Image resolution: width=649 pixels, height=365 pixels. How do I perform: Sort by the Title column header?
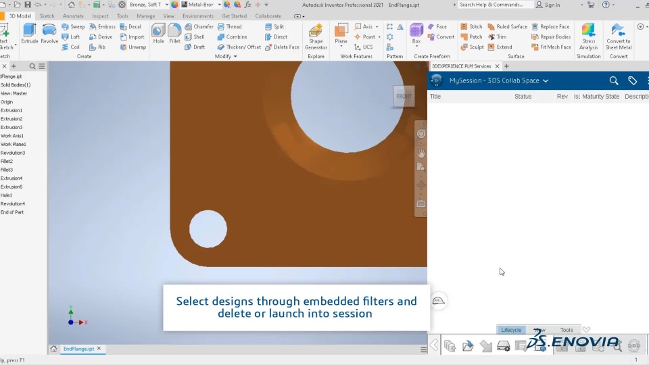435,97
